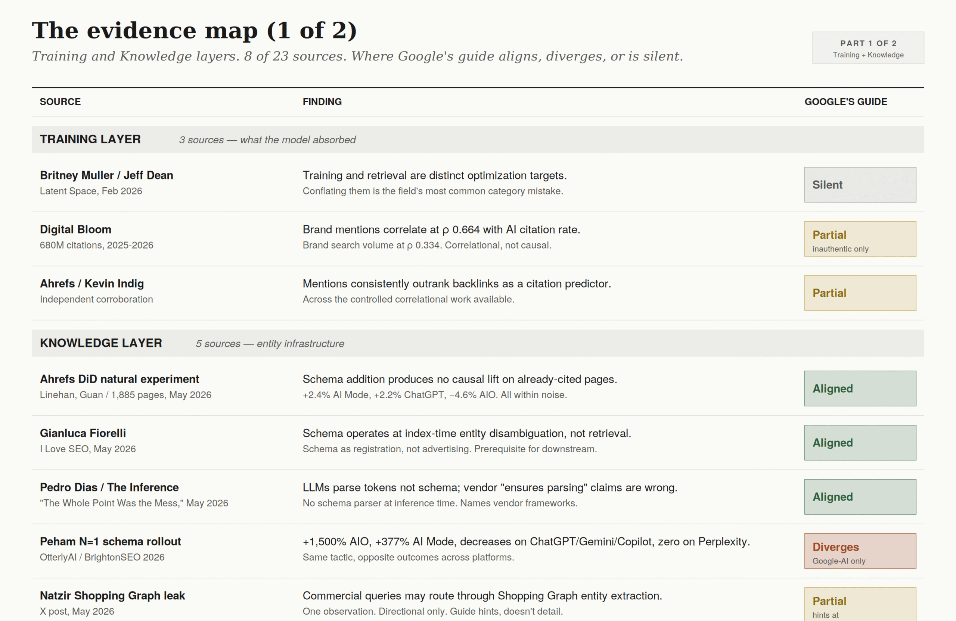Click the 'Training and Knowledge layers' subtitle
This screenshot has height=621, width=956.
(357, 56)
